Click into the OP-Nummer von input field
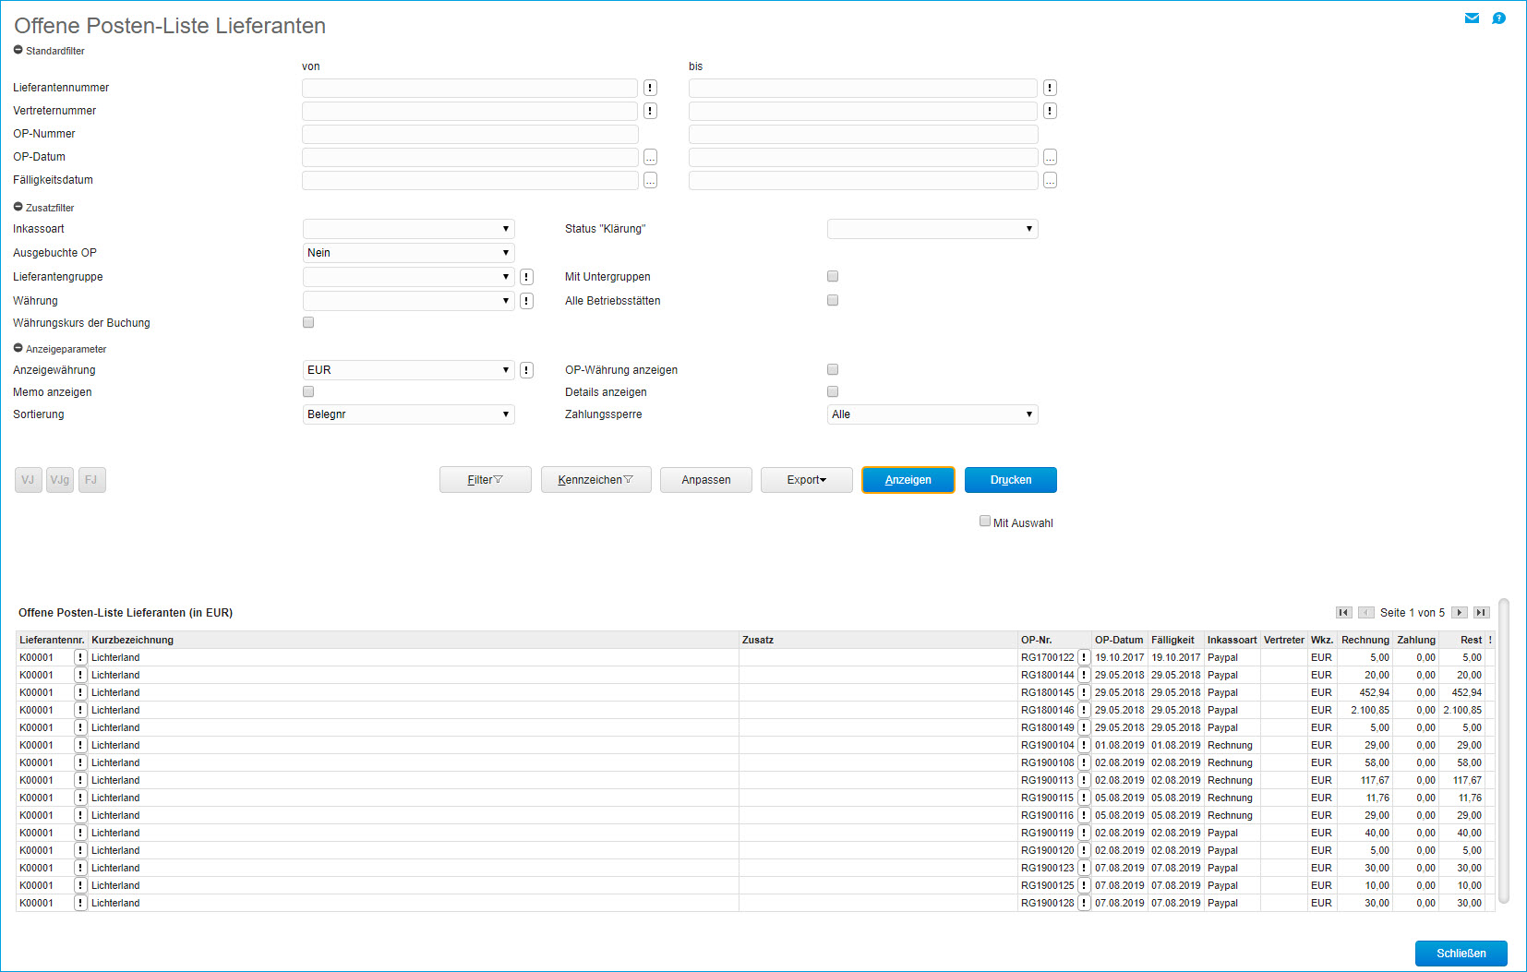Viewport: 1527px width, 972px height. (469, 134)
